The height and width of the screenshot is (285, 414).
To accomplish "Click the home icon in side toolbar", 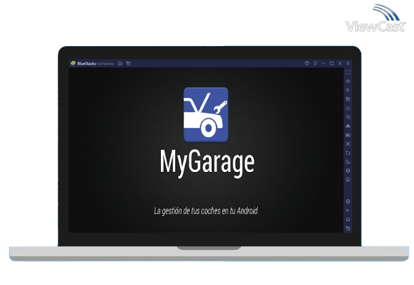I will 348,220.
